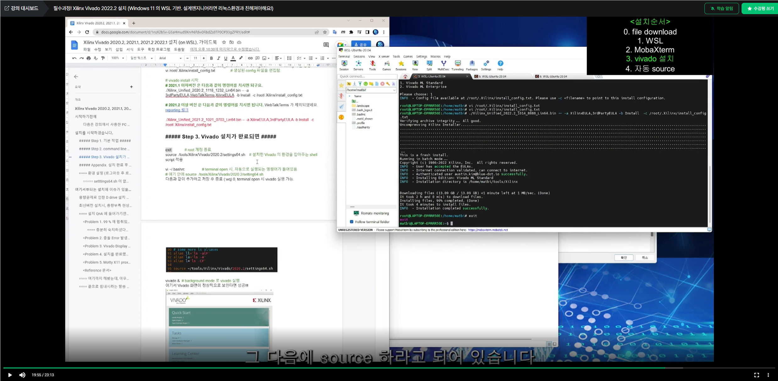The width and height of the screenshot is (778, 381).
Task: Click the plus next to 요약 in outline
Action: click(131, 87)
